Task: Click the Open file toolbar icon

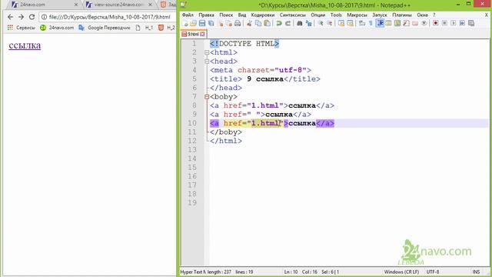Action: [193, 23]
